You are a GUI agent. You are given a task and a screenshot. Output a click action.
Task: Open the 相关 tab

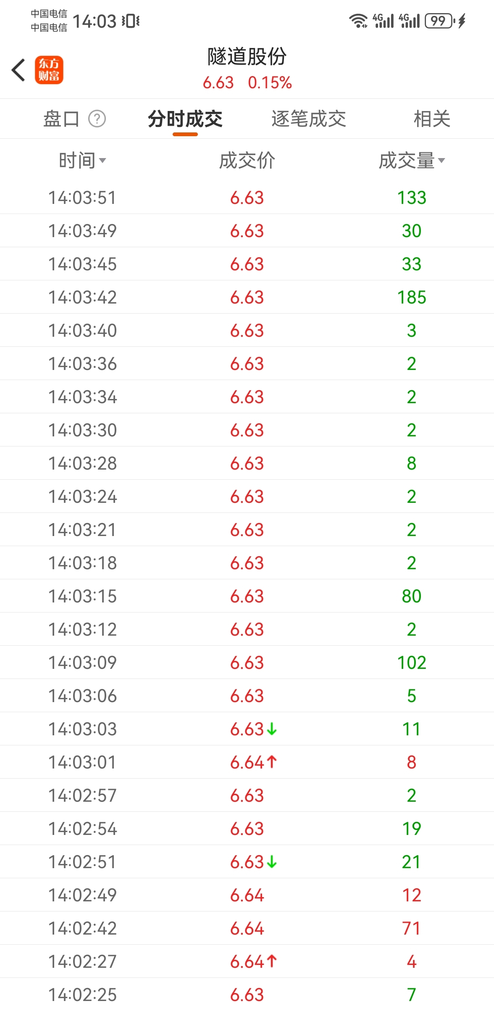click(x=432, y=119)
